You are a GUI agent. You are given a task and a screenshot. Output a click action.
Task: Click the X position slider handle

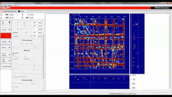click(24, 23)
